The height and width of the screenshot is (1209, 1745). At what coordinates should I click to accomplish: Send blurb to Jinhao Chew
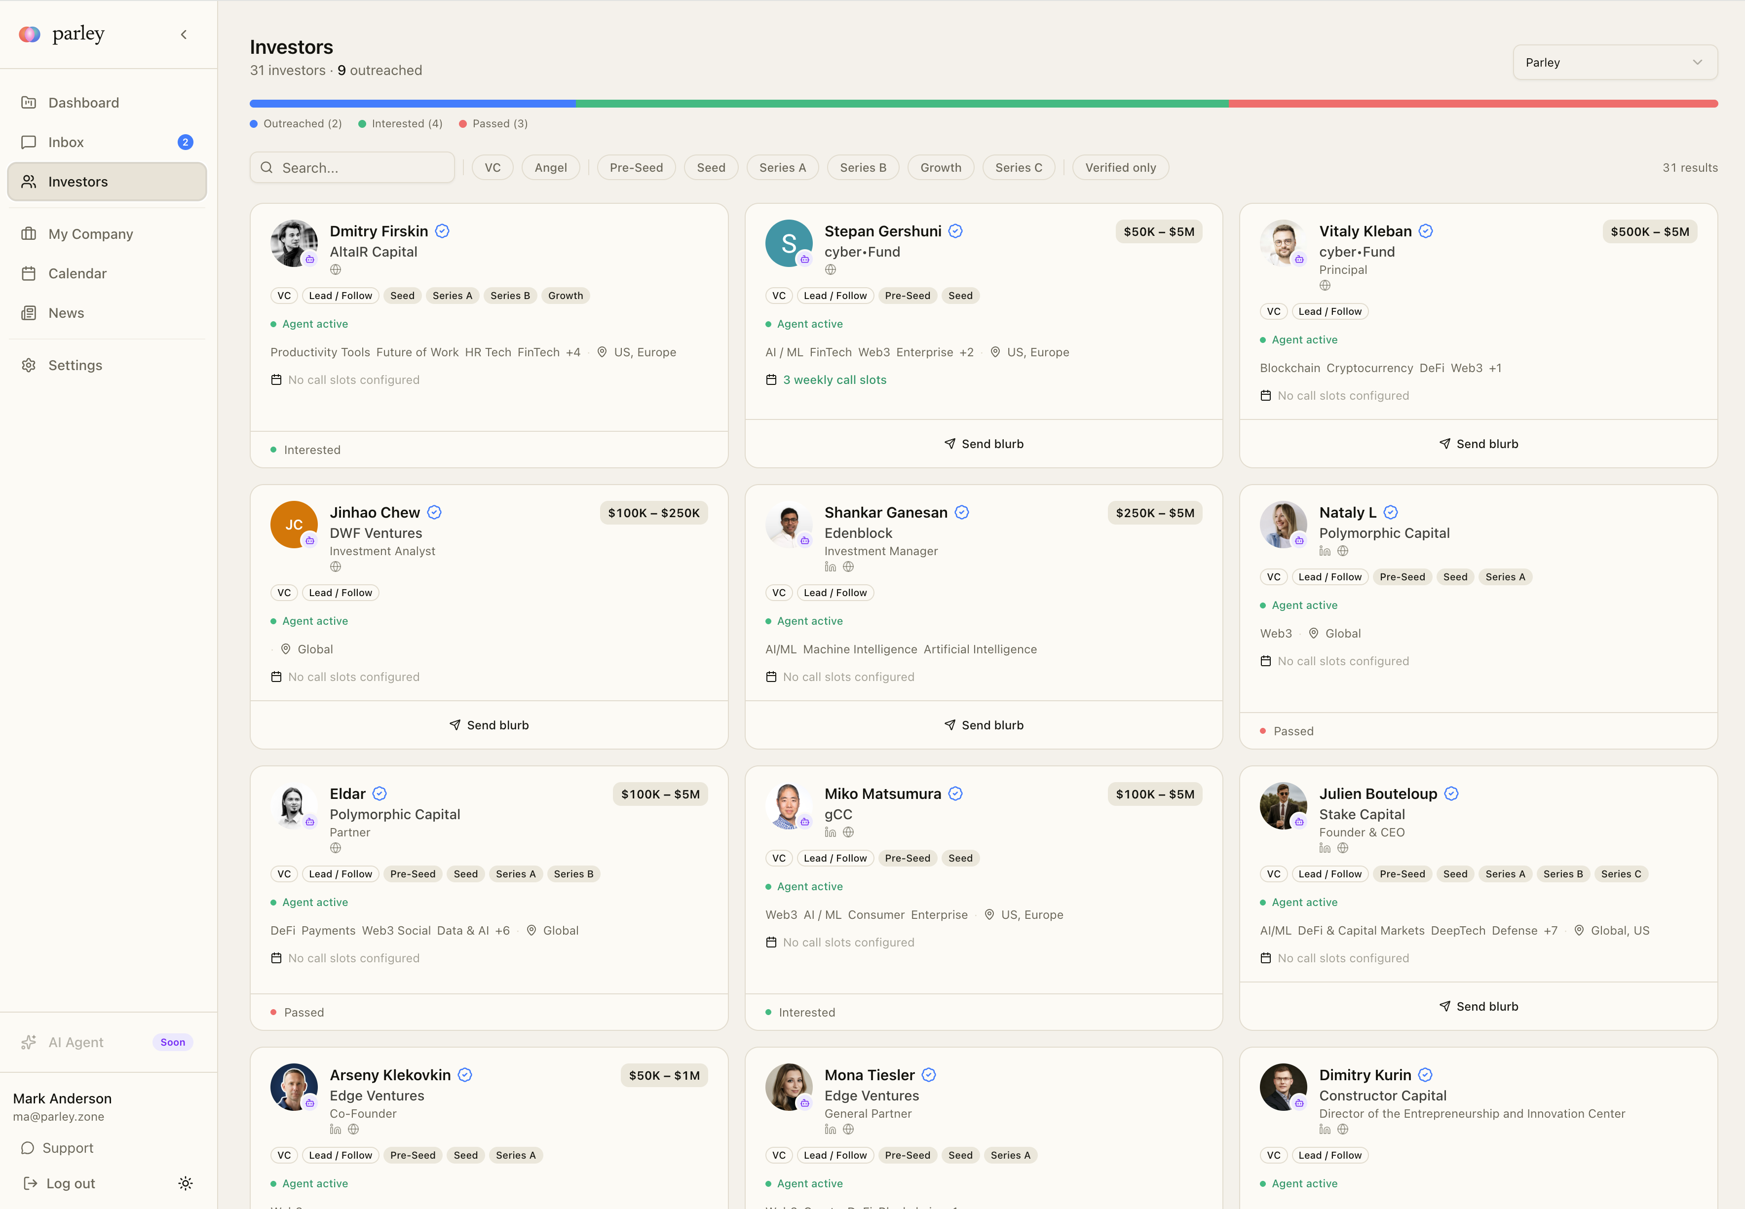tap(489, 725)
